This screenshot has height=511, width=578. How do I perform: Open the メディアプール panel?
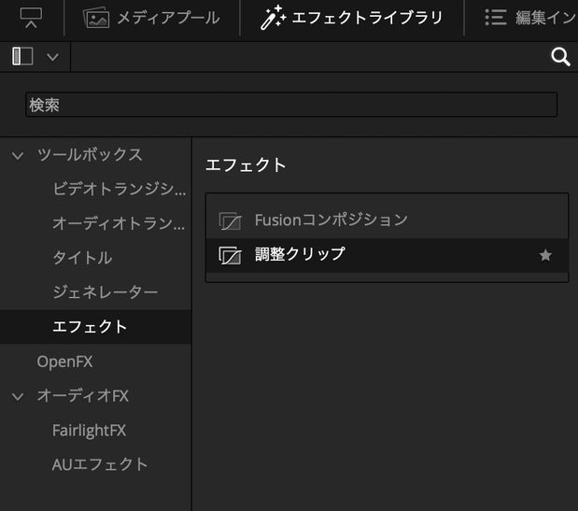point(151,18)
